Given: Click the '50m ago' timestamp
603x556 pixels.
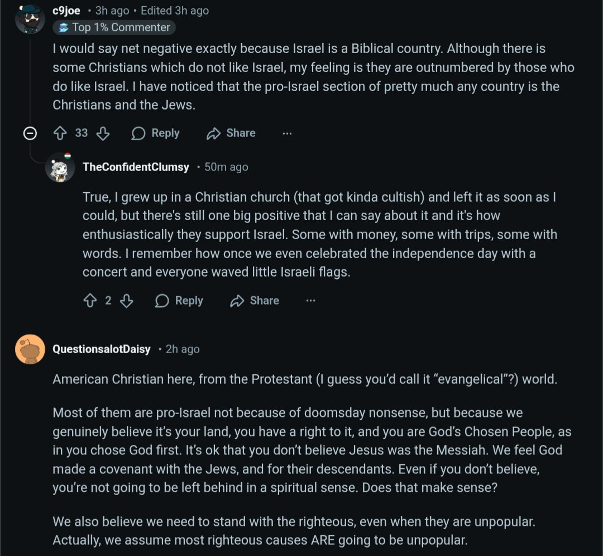Looking at the screenshot, I should (x=226, y=167).
